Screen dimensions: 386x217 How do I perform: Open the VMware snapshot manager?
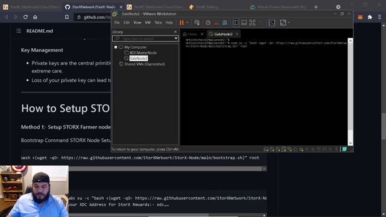[x=224, y=23]
